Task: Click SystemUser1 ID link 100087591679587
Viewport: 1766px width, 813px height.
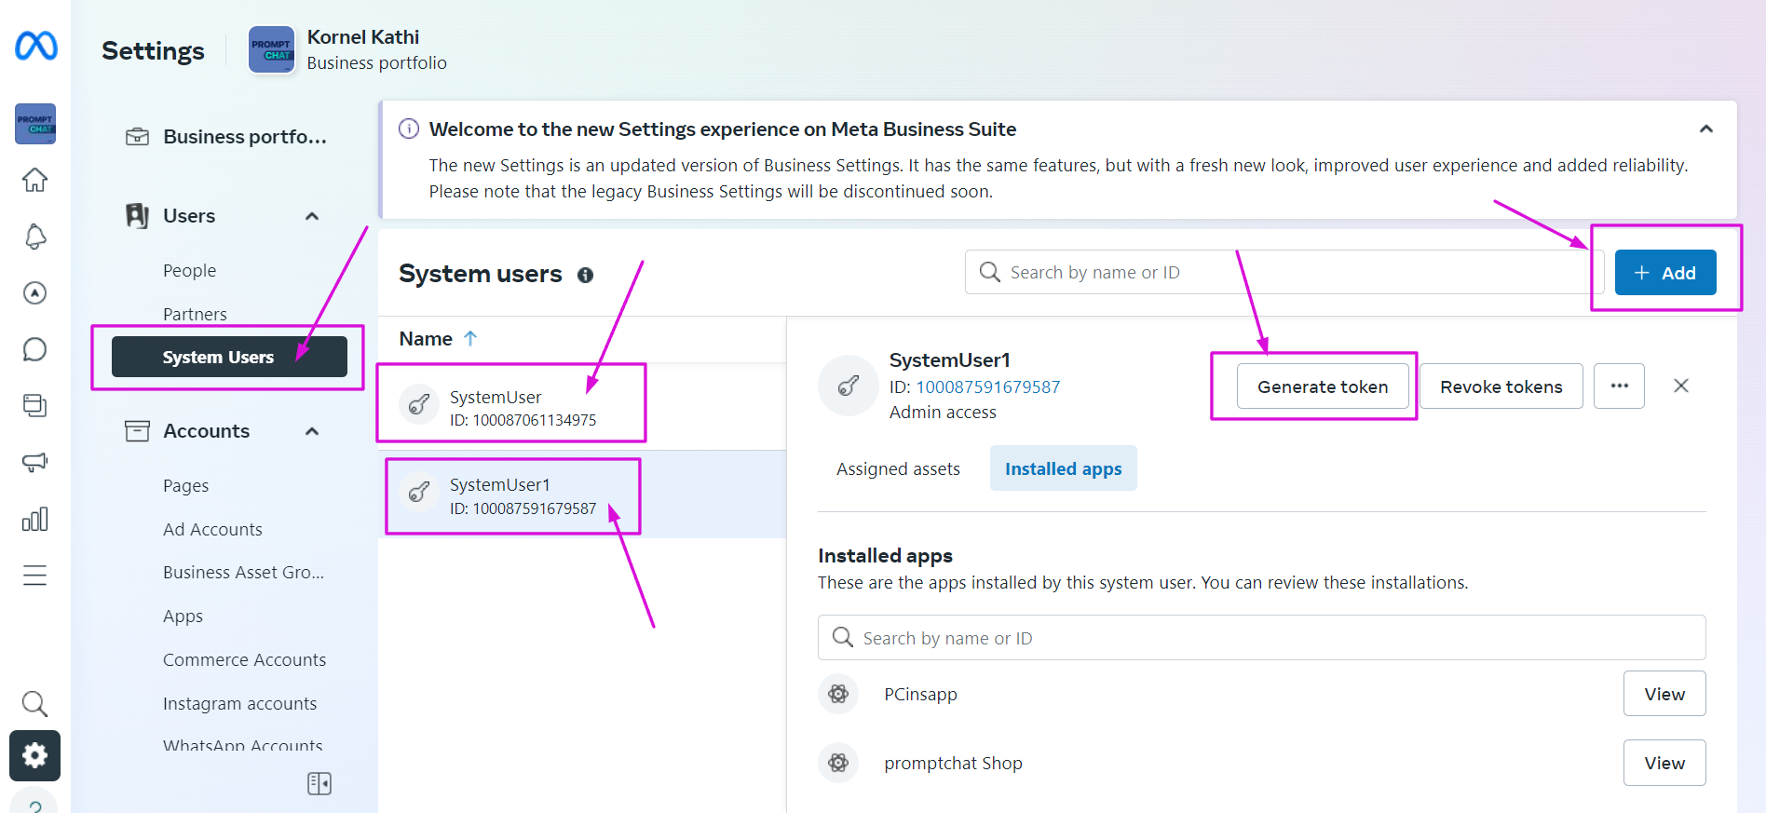Action: (987, 386)
